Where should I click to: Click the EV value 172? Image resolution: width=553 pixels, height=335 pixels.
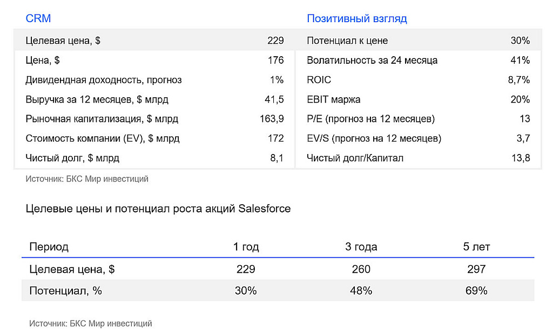[x=275, y=138]
